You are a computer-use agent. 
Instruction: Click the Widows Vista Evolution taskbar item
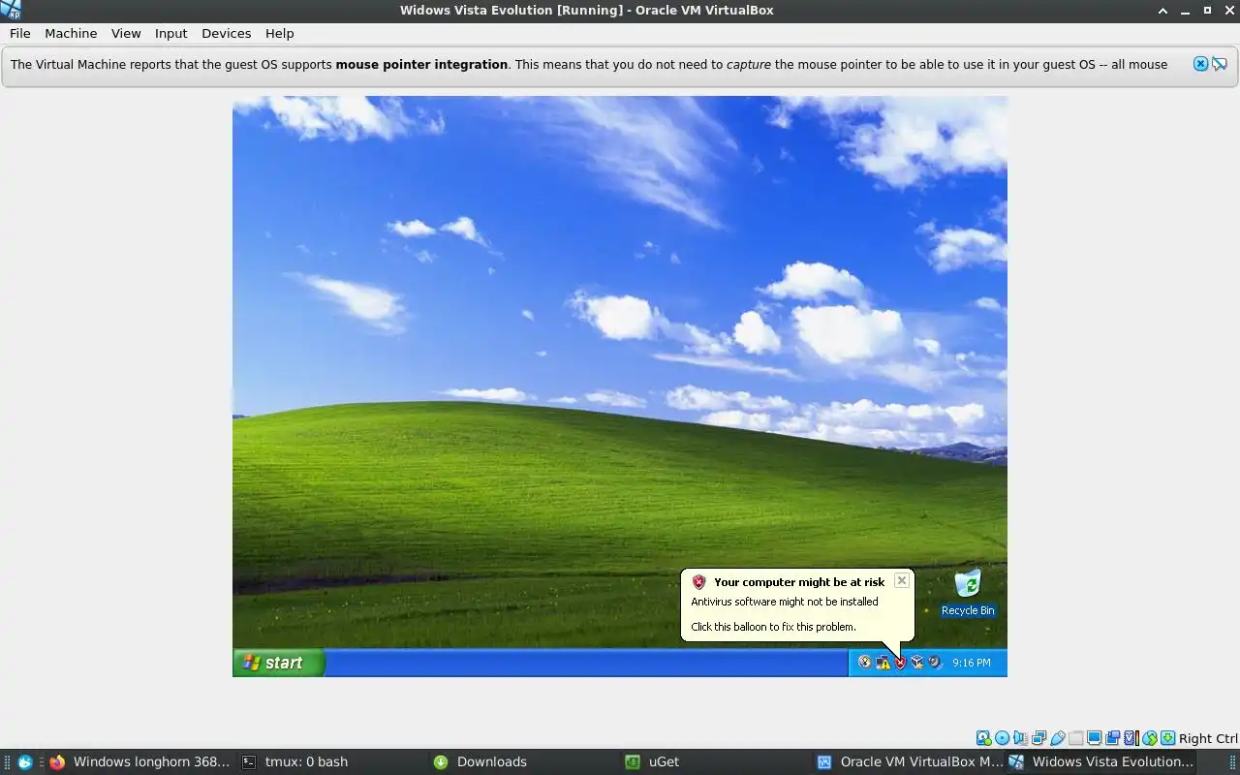tap(1102, 761)
